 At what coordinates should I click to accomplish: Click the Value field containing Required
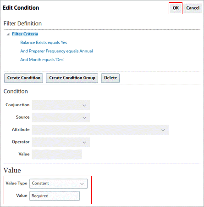click(x=55, y=196)
